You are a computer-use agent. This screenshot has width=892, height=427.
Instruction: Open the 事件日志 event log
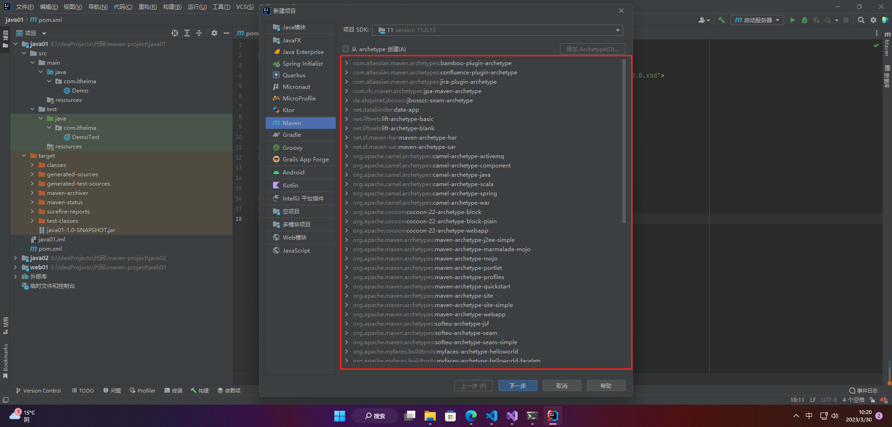pyautogui.click(x=863, y=391)
